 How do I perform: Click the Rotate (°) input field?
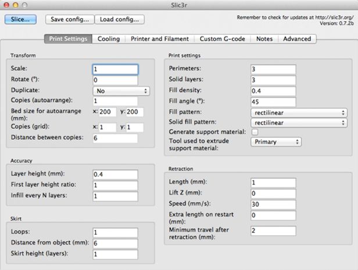[115, 80]
